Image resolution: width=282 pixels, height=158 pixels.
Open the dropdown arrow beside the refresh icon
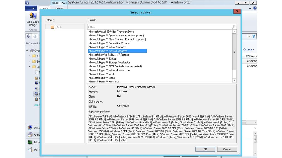pos(249,36)
